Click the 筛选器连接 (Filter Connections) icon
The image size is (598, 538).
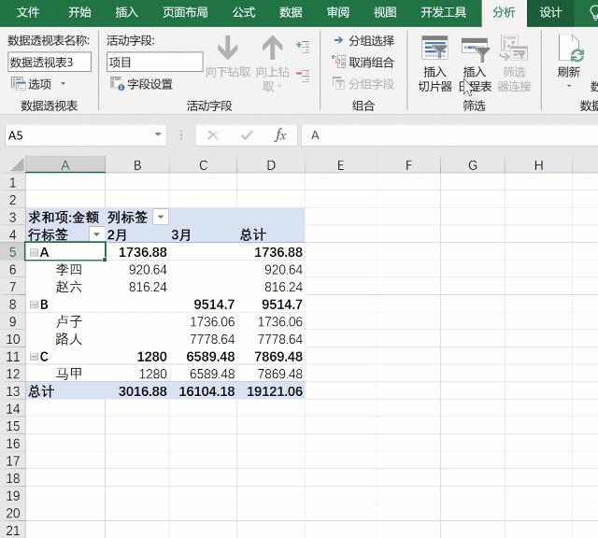514,48
